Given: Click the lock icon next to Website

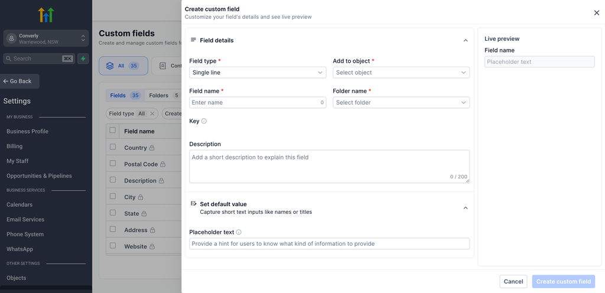Looking at the screenshot, I should pyautogui.click(x=152, y=246).
